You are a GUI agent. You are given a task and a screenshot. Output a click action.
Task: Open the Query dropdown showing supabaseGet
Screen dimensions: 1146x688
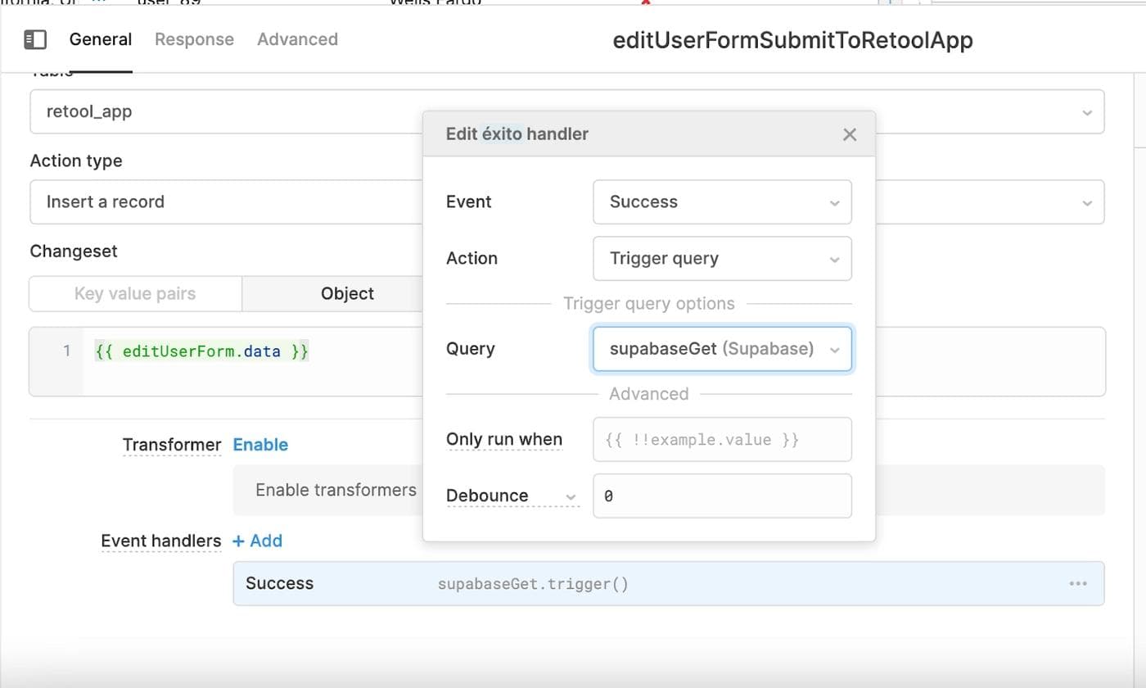[721, 349]
